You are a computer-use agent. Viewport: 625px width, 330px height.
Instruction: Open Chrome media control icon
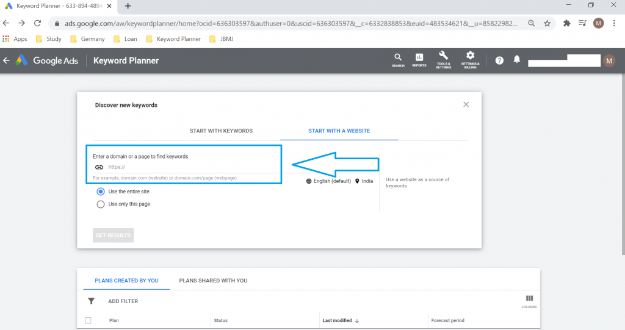point(582,23)
